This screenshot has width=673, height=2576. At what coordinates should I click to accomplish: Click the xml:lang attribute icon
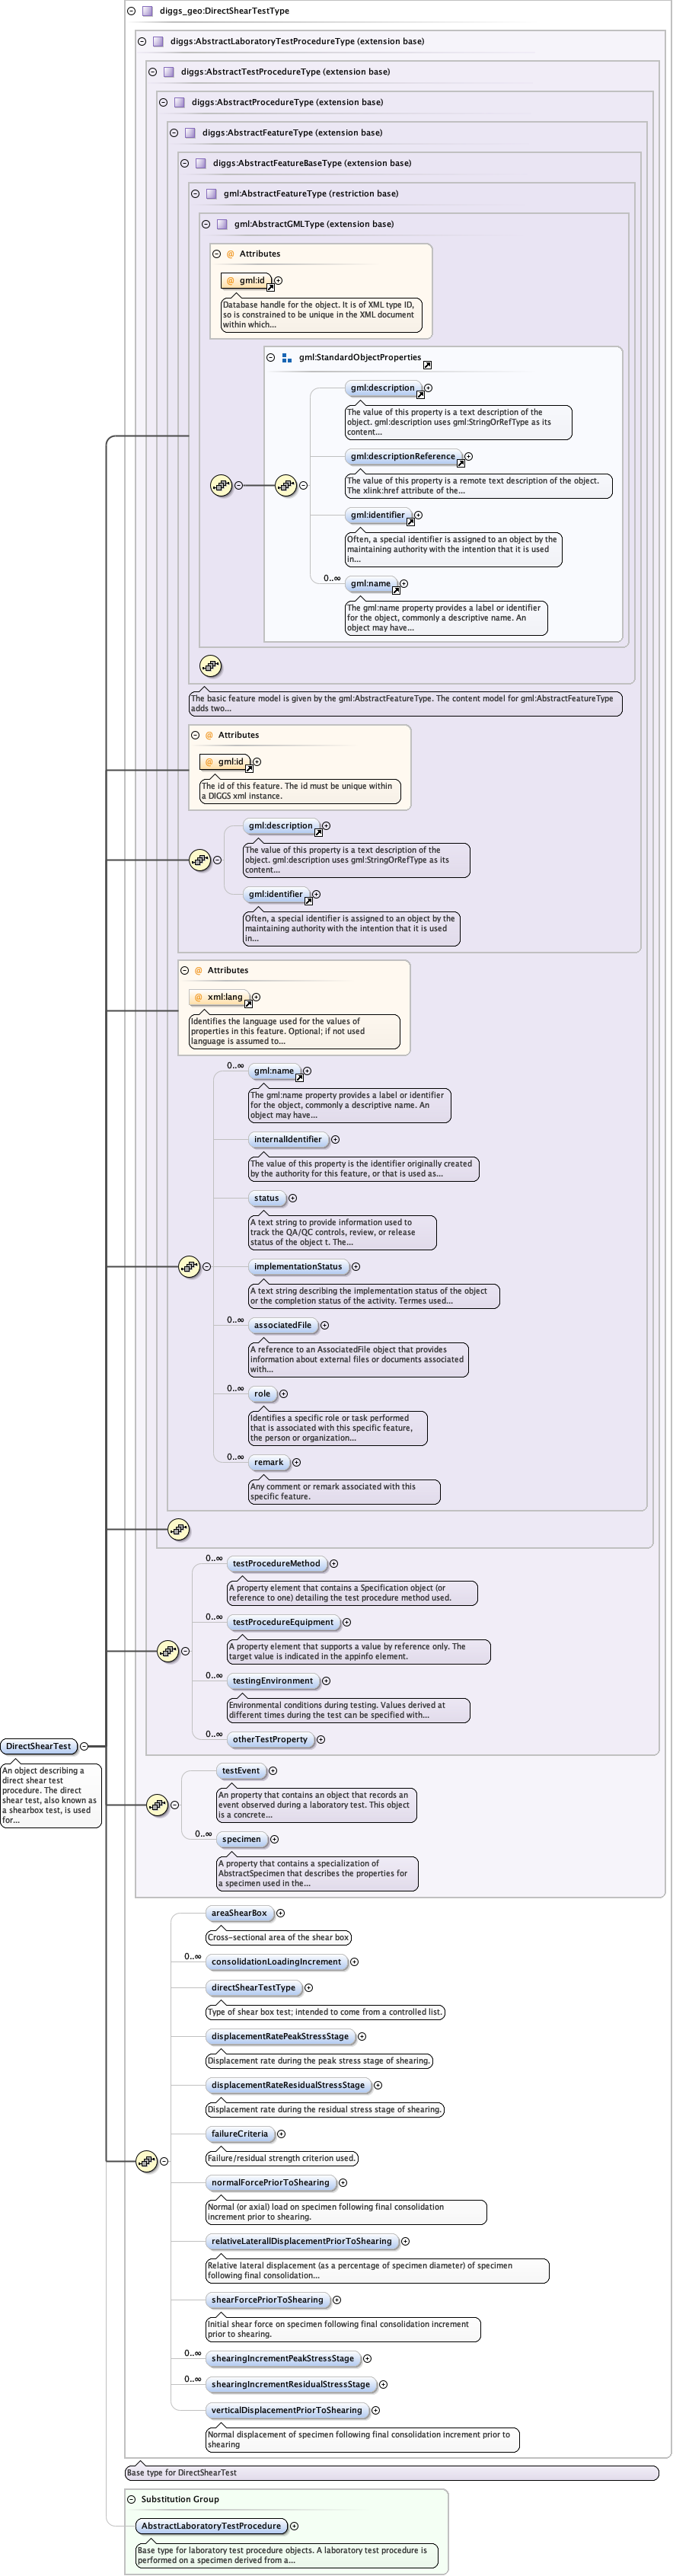click(198, 997)
